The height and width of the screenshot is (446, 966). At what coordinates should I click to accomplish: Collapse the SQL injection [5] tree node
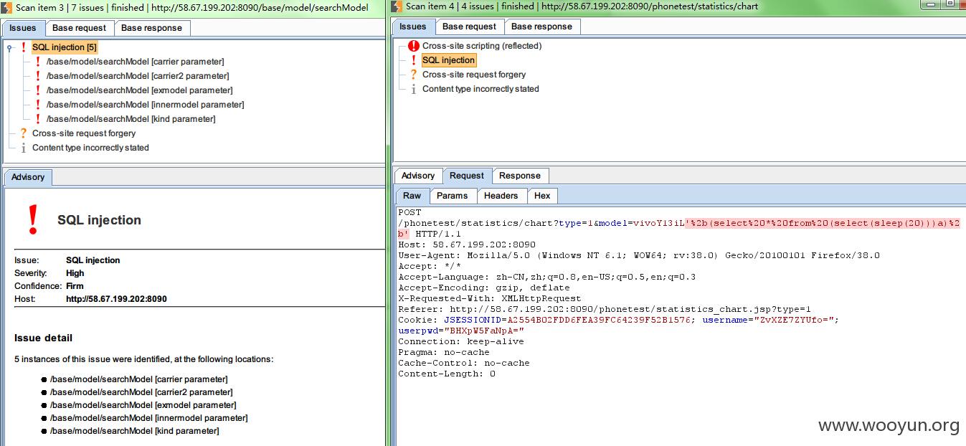click(x=9, y=48)
